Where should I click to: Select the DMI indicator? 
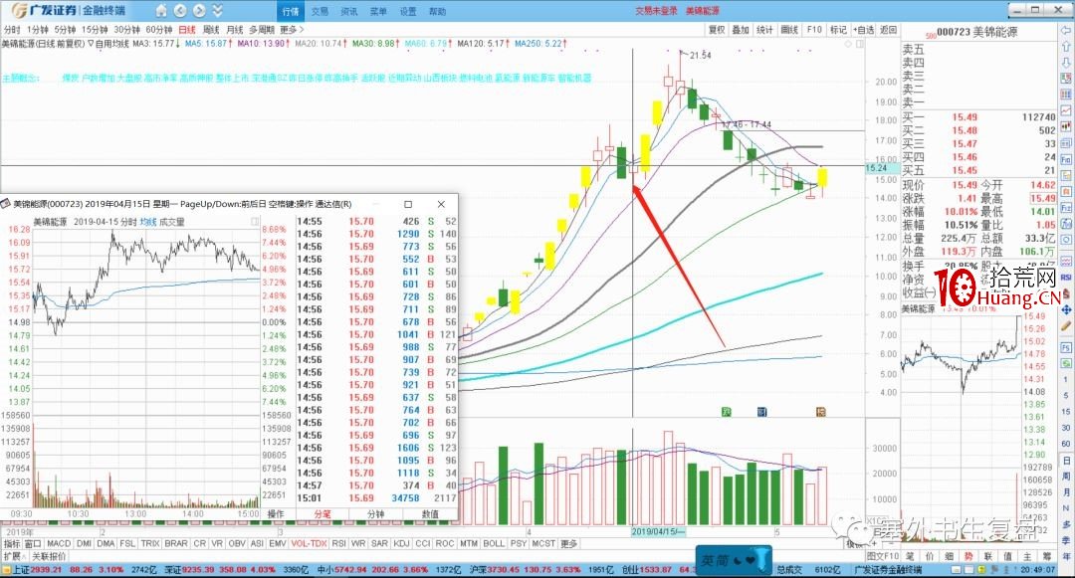(84, 544)
